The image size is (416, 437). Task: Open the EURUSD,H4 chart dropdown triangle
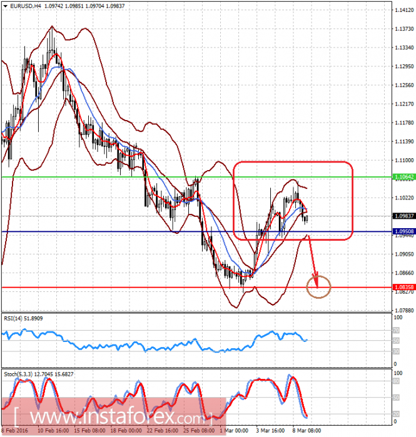[5, 6]
